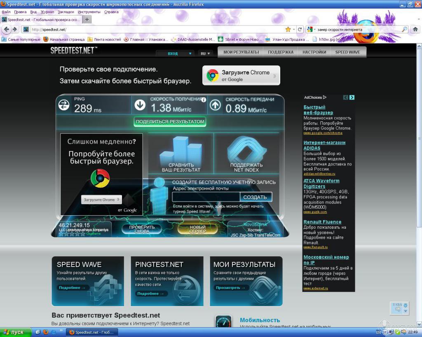422x337 pixels.
Task: Open the Инструменты menu
Action: point(89,12)
